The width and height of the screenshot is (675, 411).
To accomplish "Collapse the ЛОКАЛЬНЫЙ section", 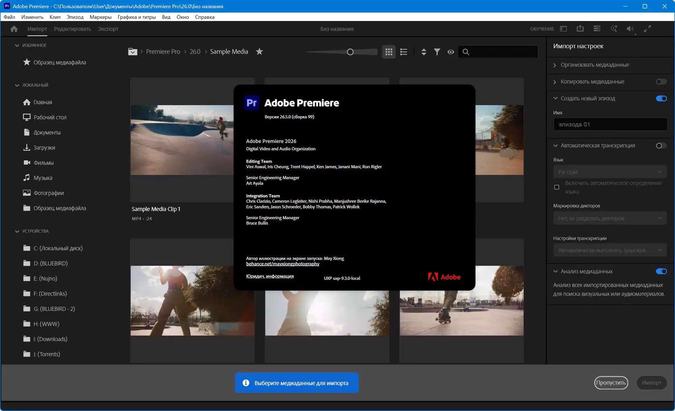I will pos(17,85).
